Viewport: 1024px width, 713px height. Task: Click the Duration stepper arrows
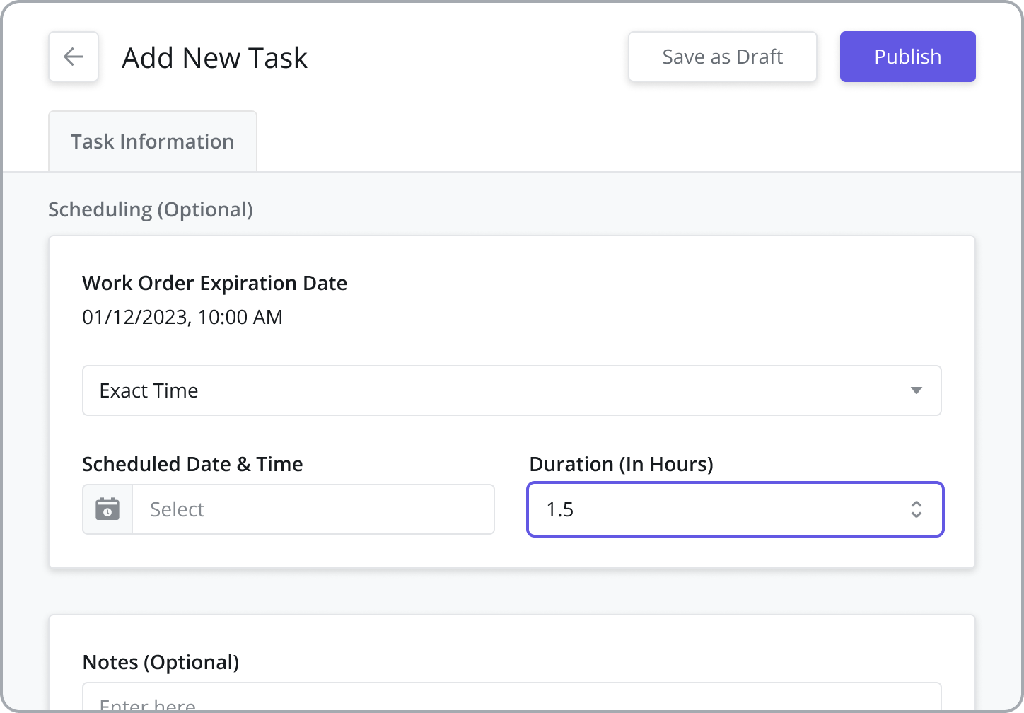point(917,509)
